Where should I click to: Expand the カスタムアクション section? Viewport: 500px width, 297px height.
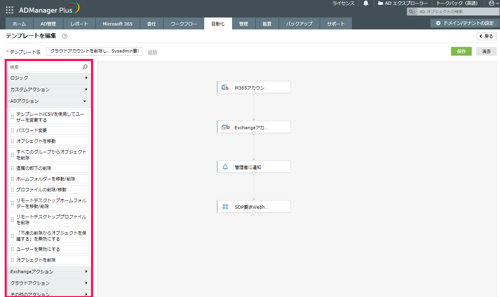point(49,89)
